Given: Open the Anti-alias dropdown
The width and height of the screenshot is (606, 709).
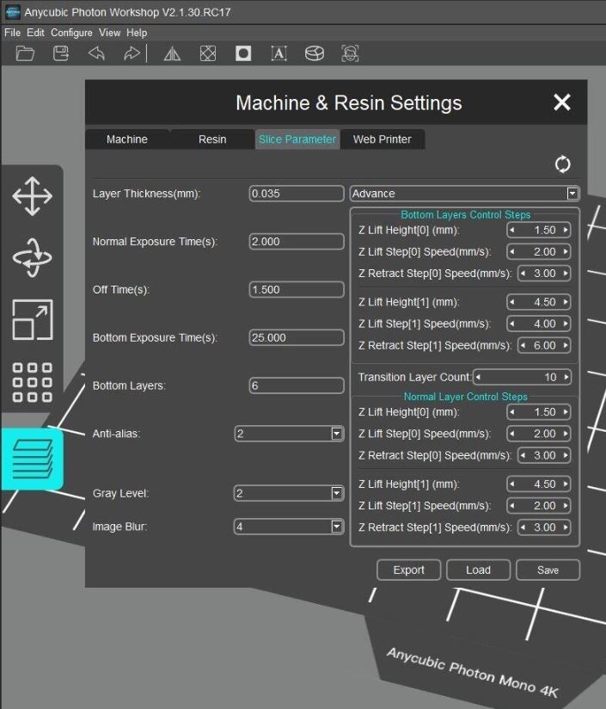Looking at the screenshot, I should pos(337,434).
